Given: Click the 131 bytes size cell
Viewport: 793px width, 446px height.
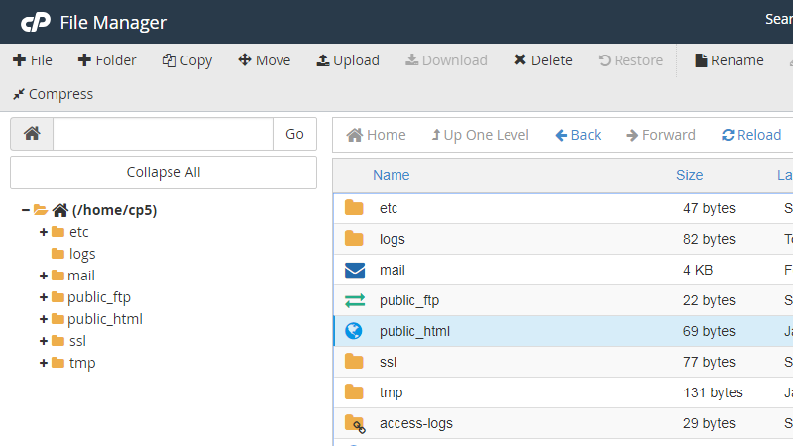Looking at the screenshot, I should pos(713,392).
